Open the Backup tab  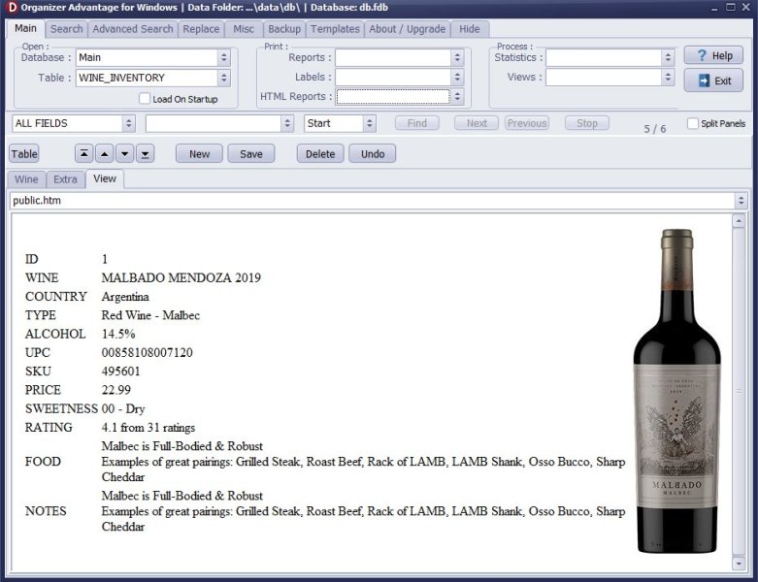pyautogui.click(x=284, y=29)
